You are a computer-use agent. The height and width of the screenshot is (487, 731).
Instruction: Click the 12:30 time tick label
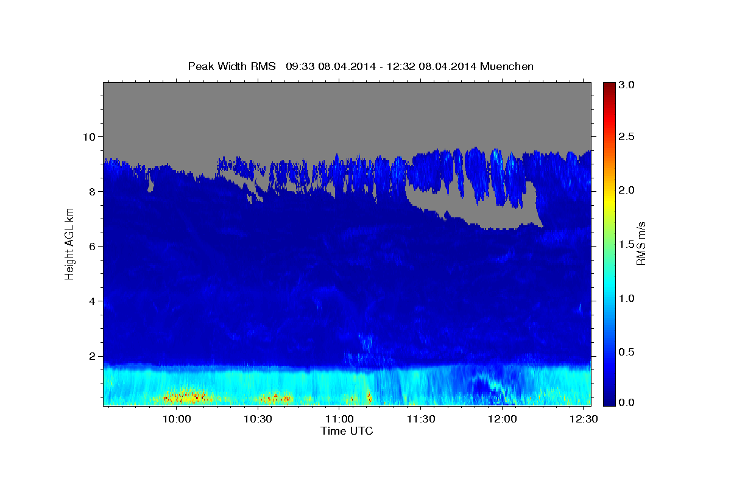583,419
